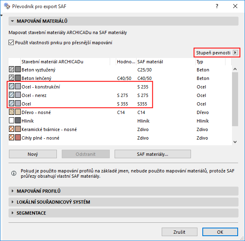245x241 pixels.
Task: Click the Archicad app icon in the title bar
Action: (7, 6)
